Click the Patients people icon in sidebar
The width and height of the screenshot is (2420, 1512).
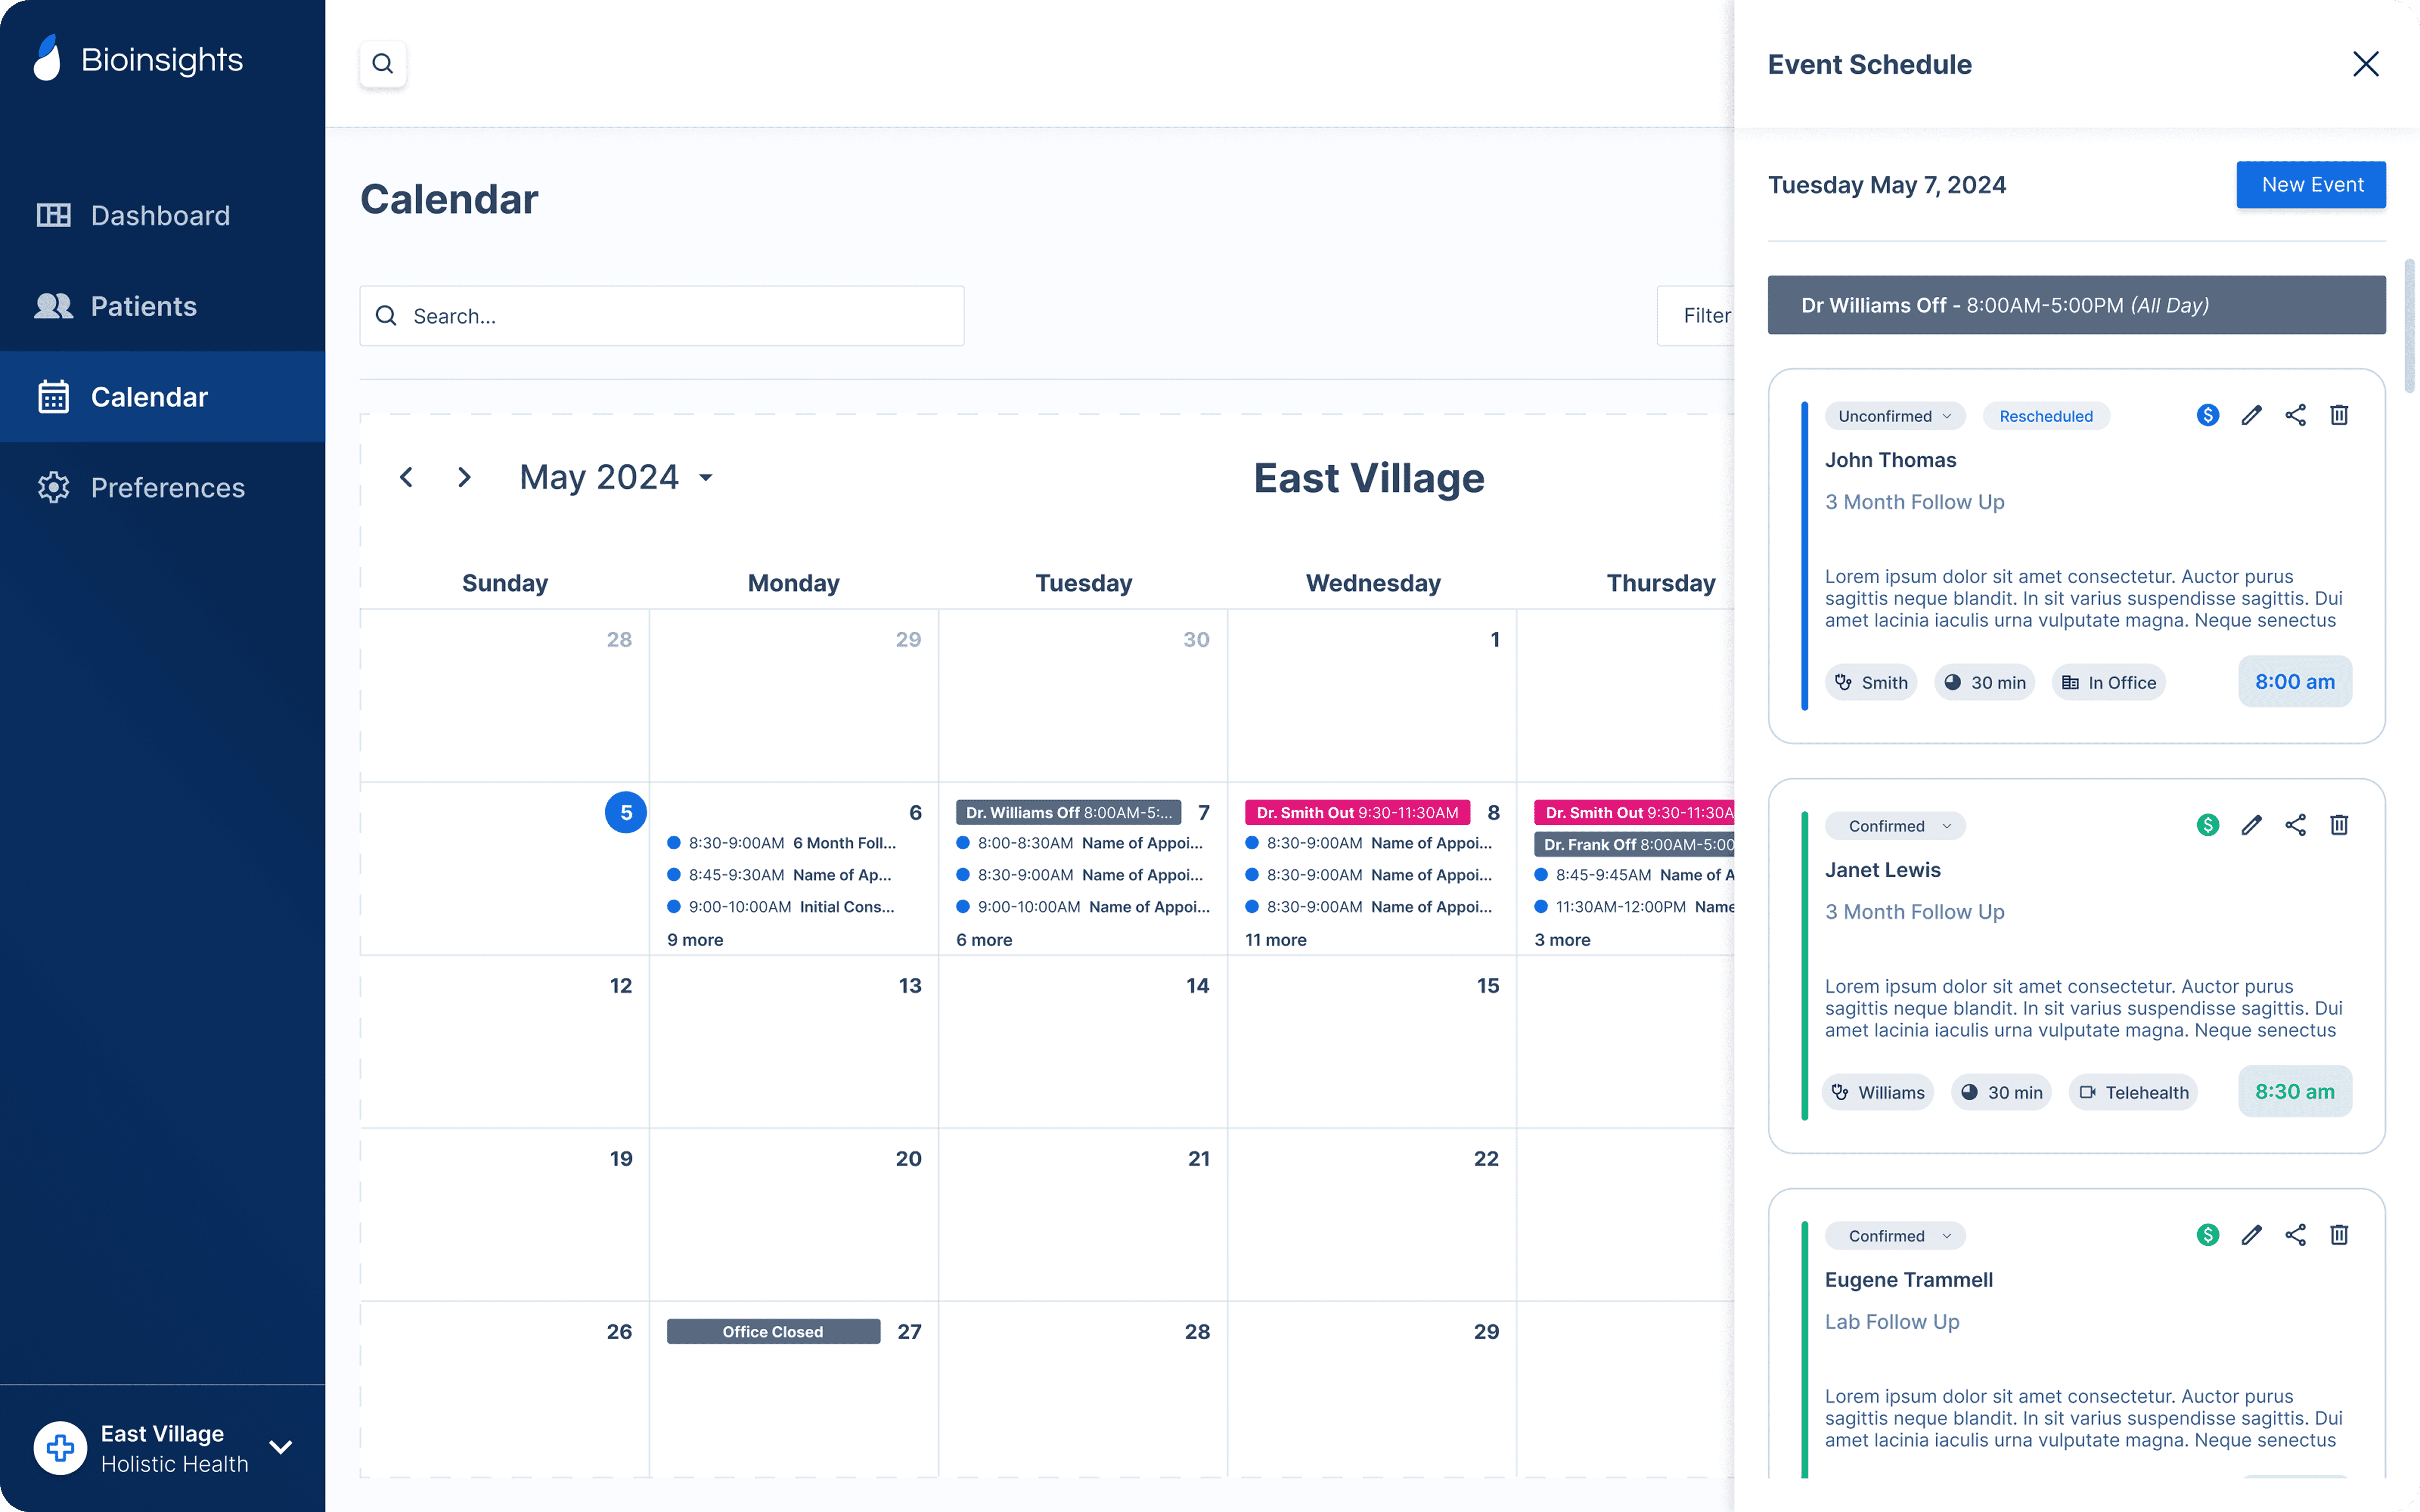point(54,306)
